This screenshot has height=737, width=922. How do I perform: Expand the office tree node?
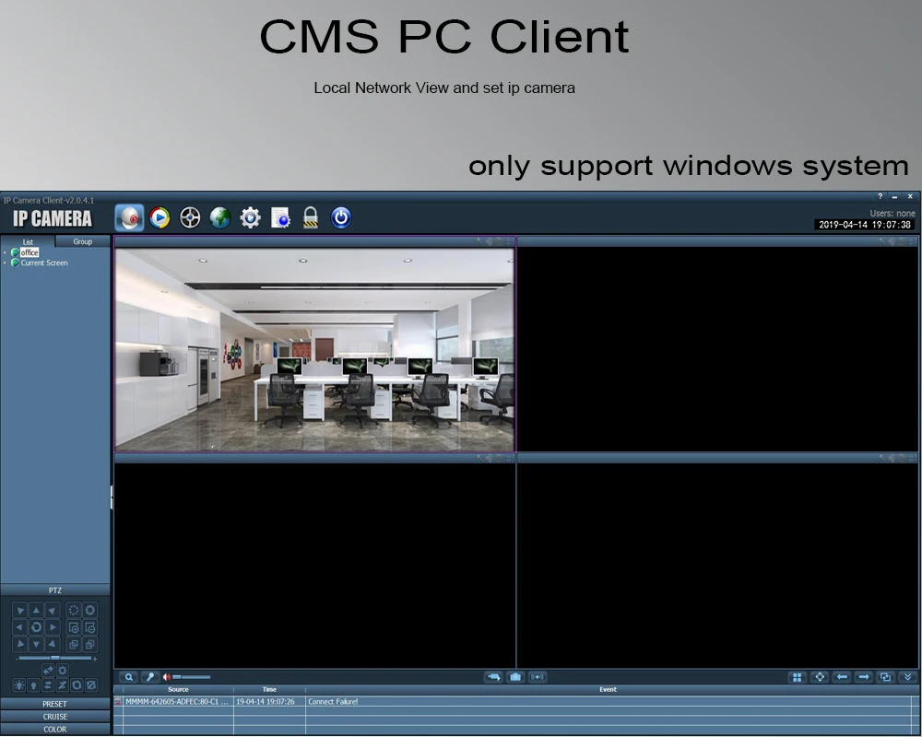(5, 252)
